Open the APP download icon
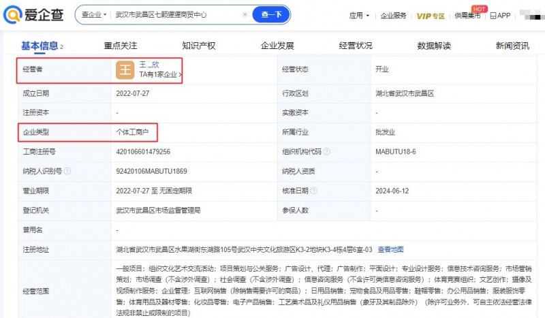This screenshot has height=318, width=545. coord(500,15)
